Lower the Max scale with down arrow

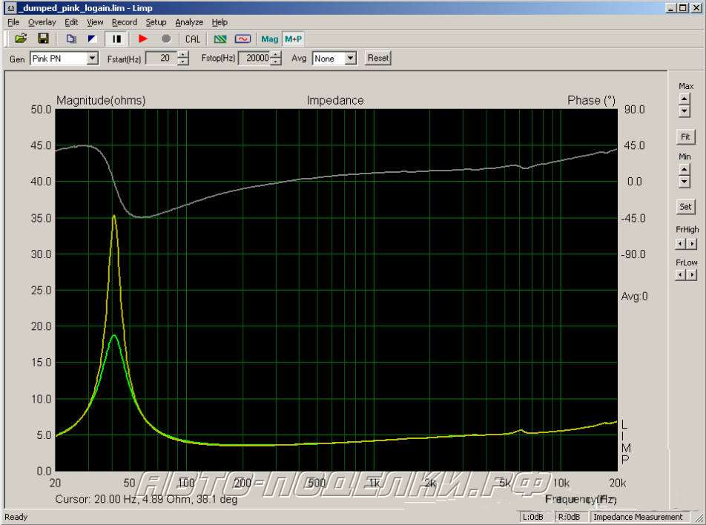click(x=684, y=110)
